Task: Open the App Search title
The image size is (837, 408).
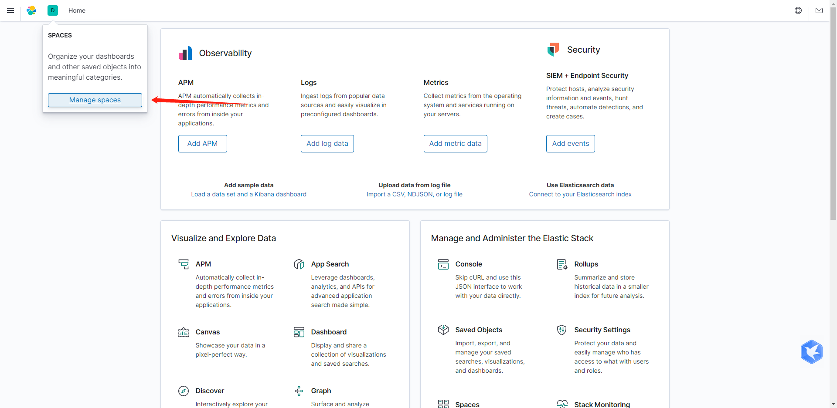Action: pyautogui.click(x=330, y=264)
